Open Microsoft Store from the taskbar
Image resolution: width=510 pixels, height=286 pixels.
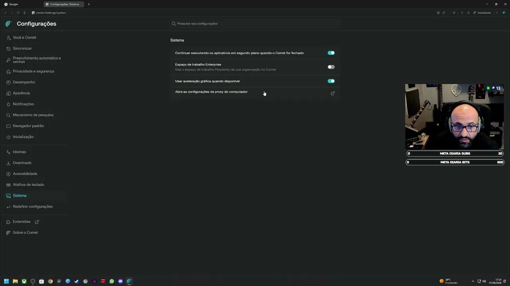click(41, 281)
